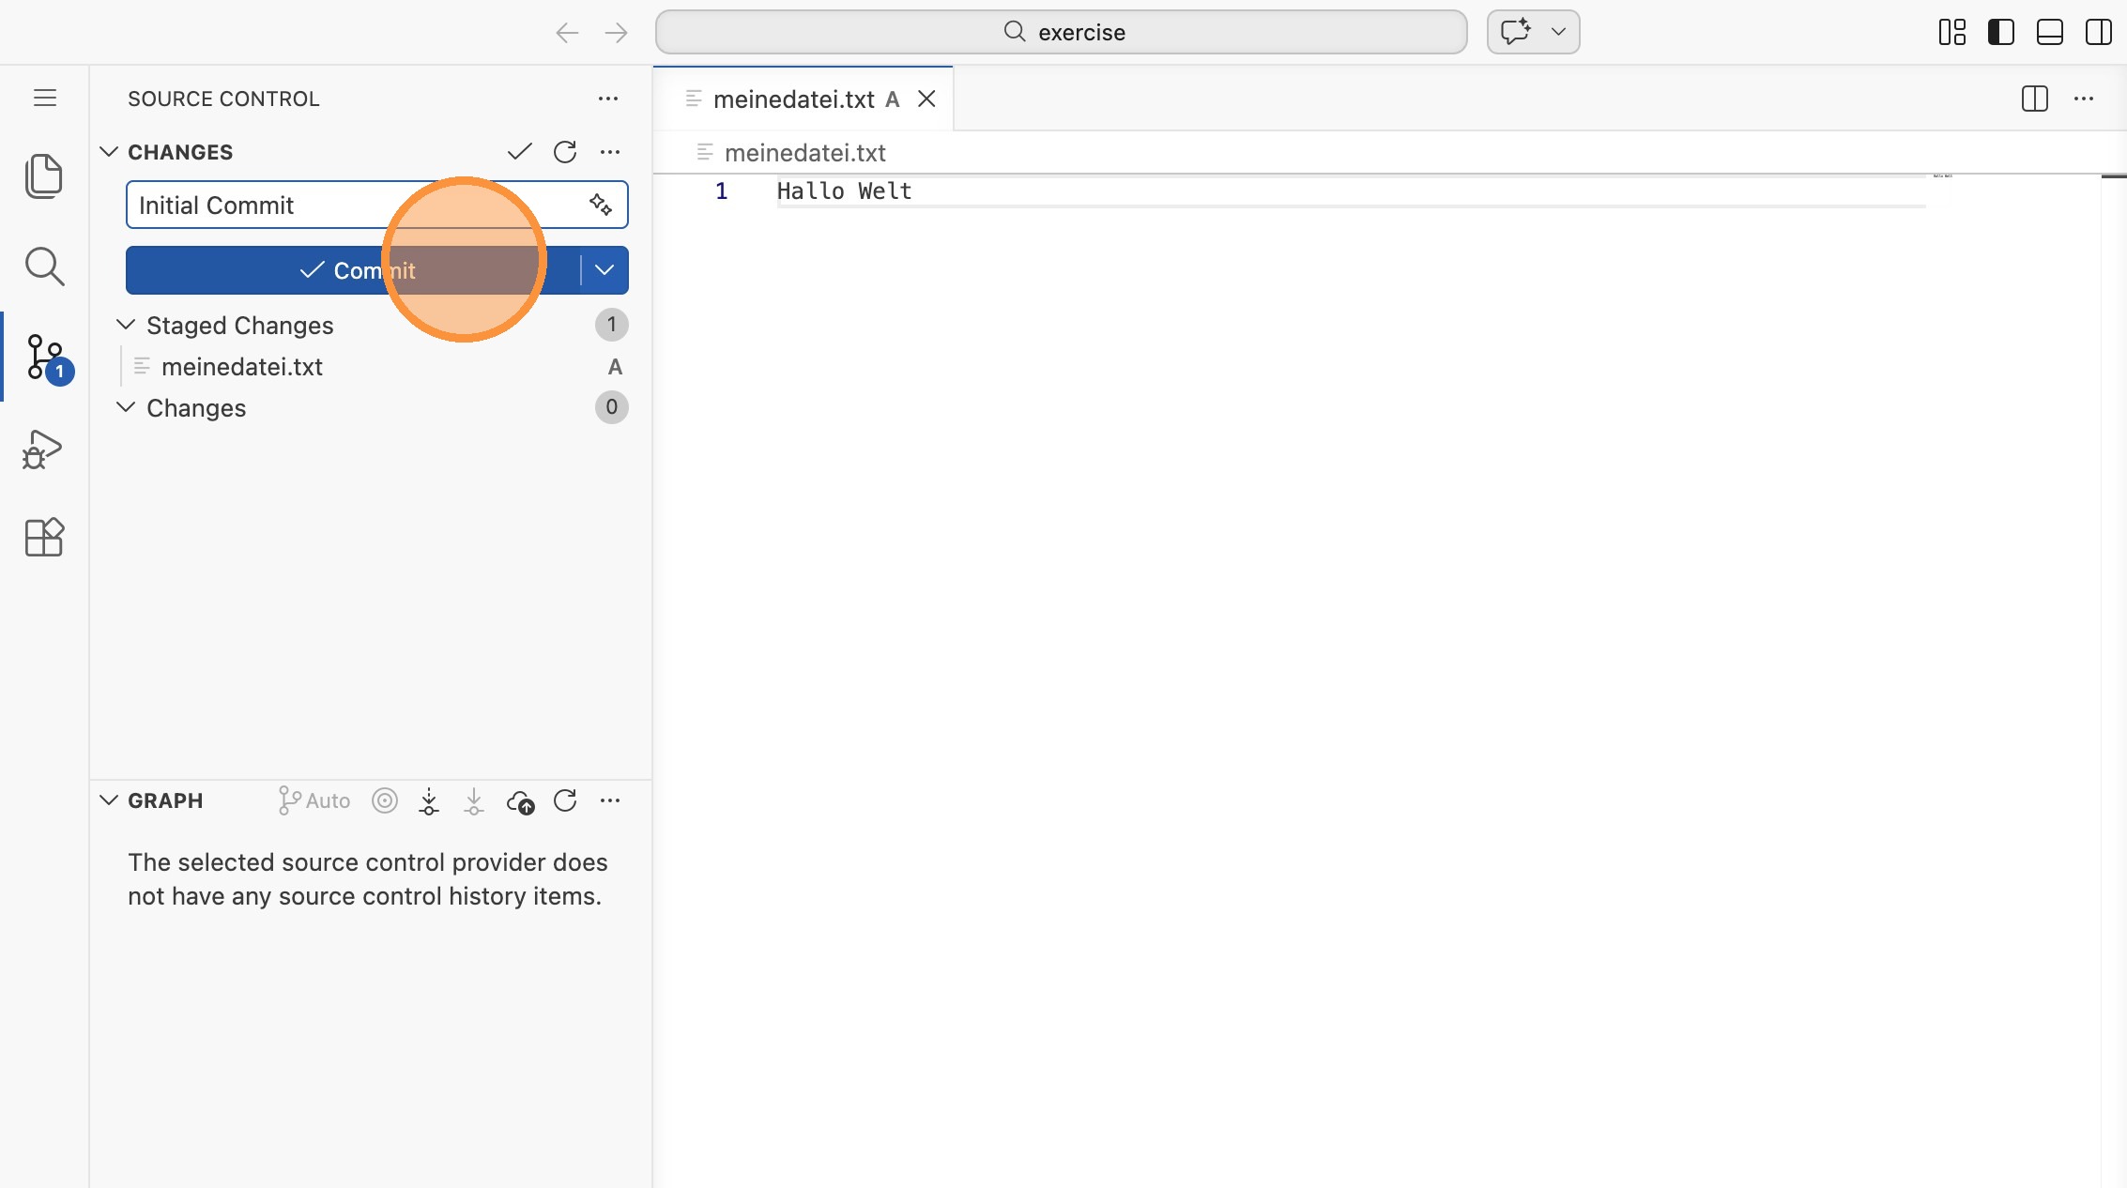Toggle the secondary side bar visibility

pos(2098,32)
